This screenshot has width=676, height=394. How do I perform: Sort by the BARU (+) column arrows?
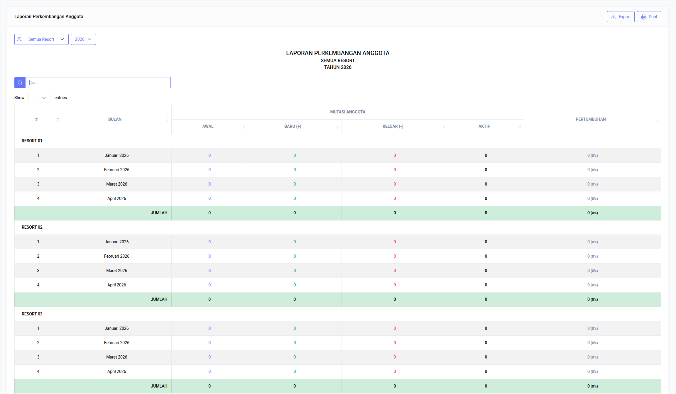click(x=337, y=127)
